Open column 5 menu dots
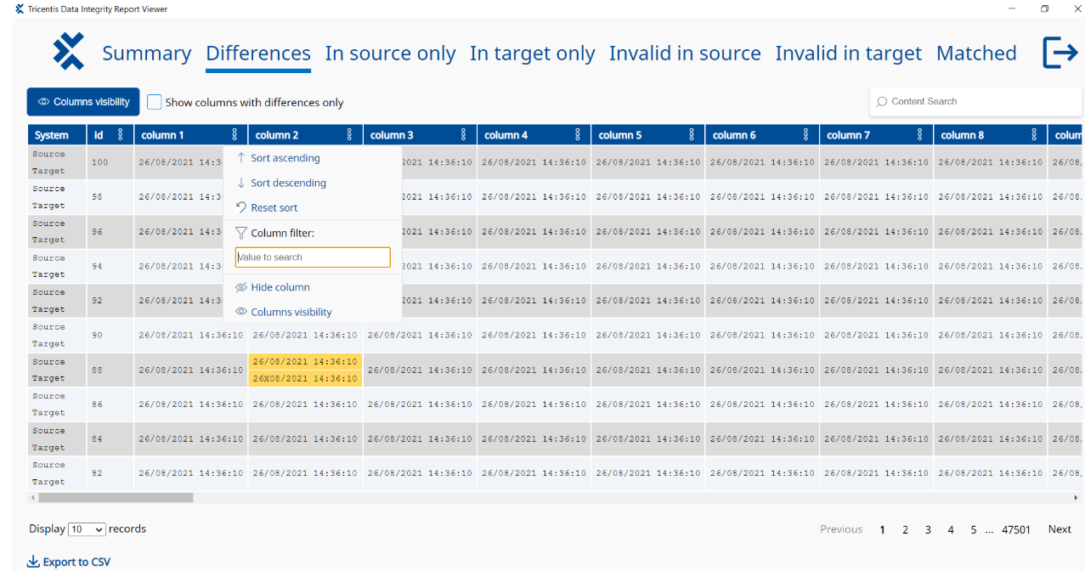Image resolution: width=1085 pixels, height=571 pixels. pyautogui.click(x=692, y=134)
